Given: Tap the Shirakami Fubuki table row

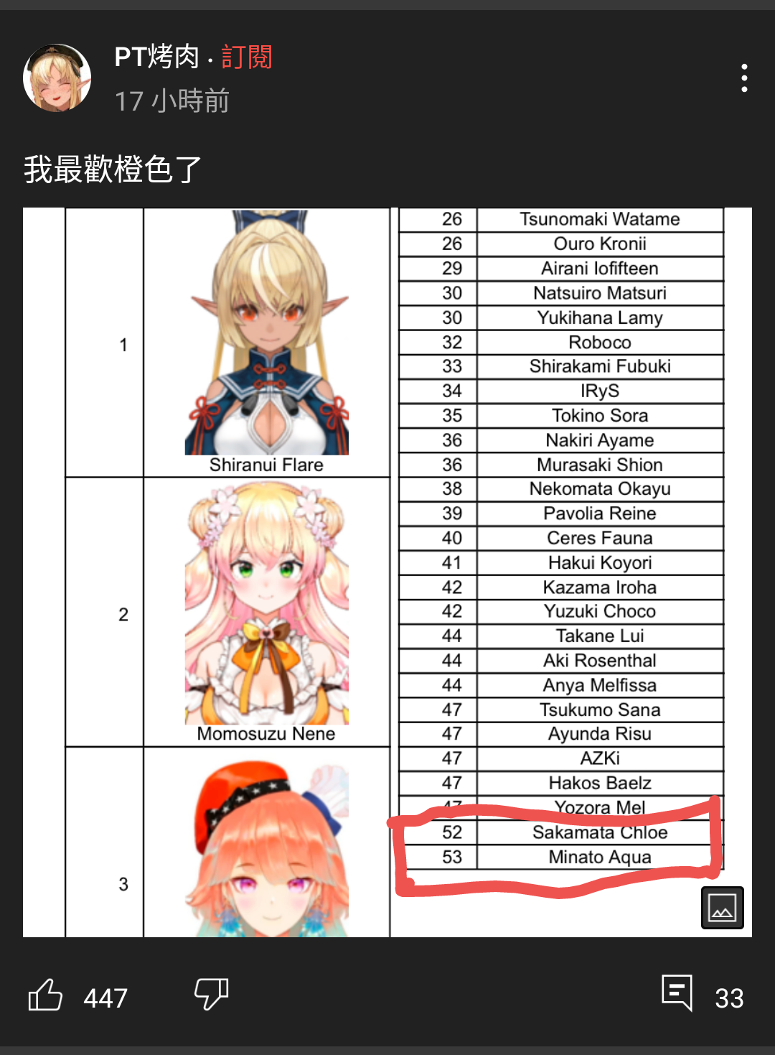Looking at the screenshot, I should tap(561, 366).
